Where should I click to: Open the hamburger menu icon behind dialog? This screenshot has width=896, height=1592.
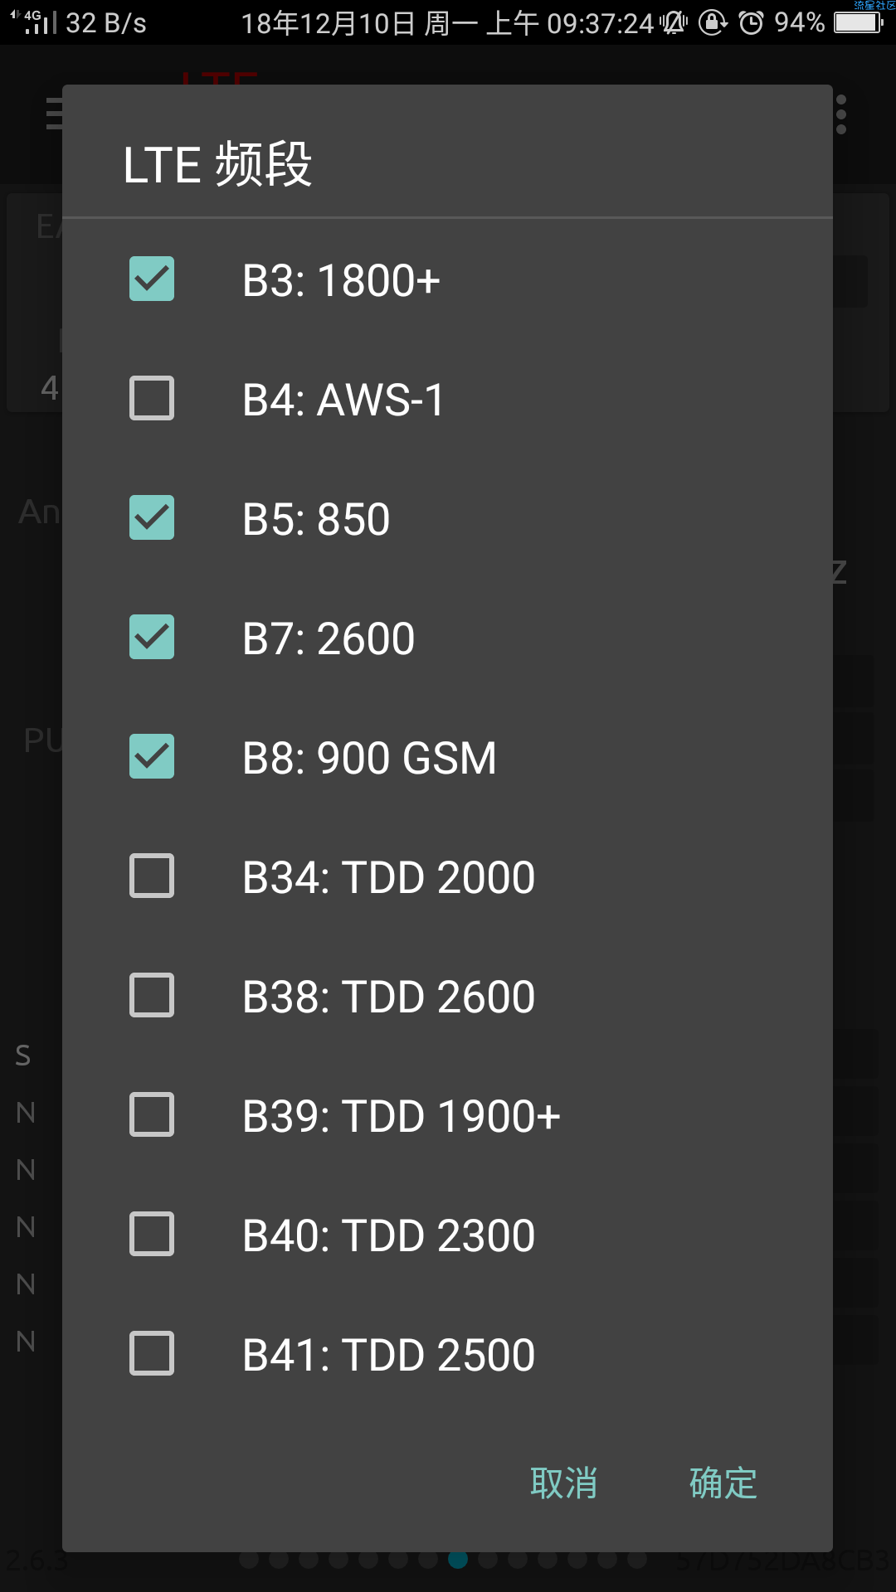(53, 114)
